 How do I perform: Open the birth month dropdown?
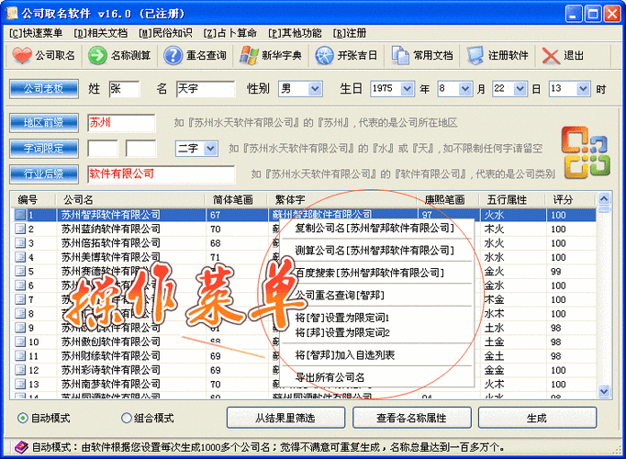point(464,89)
